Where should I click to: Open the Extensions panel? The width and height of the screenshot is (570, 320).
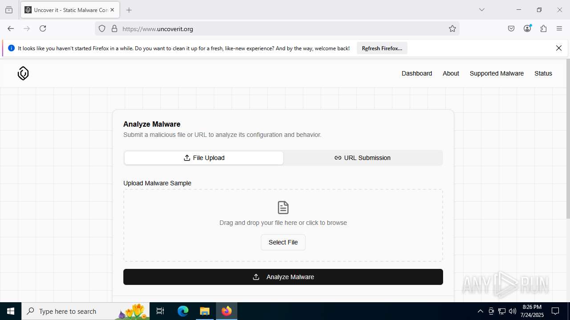pyautogui.click(x=543, y=28)
